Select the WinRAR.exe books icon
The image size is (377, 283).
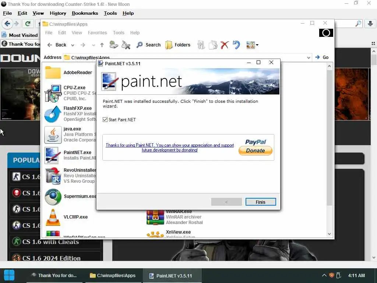(x=155, y=217)
